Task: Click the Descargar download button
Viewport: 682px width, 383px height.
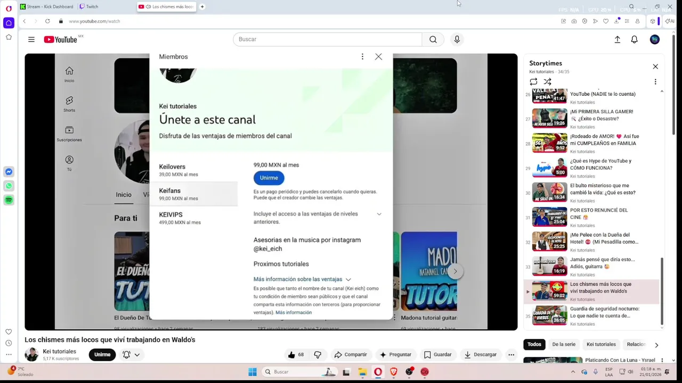Action: [480, 354]
